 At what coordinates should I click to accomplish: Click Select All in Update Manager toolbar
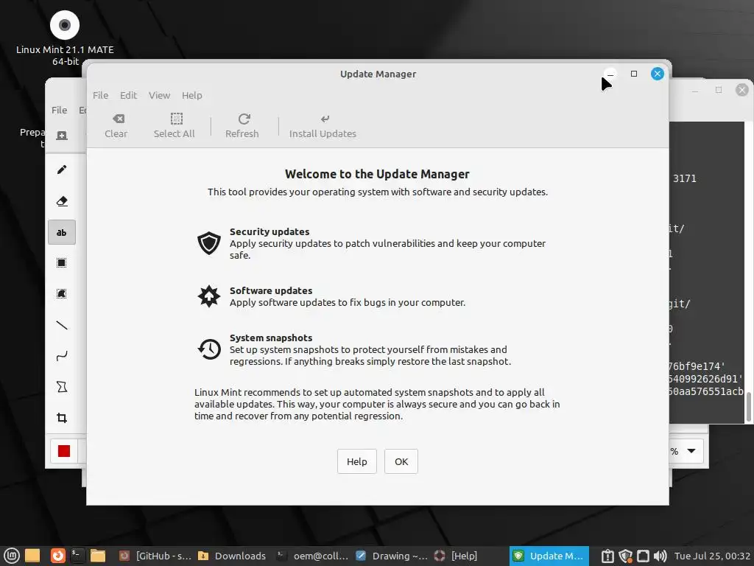pos(174,126)
